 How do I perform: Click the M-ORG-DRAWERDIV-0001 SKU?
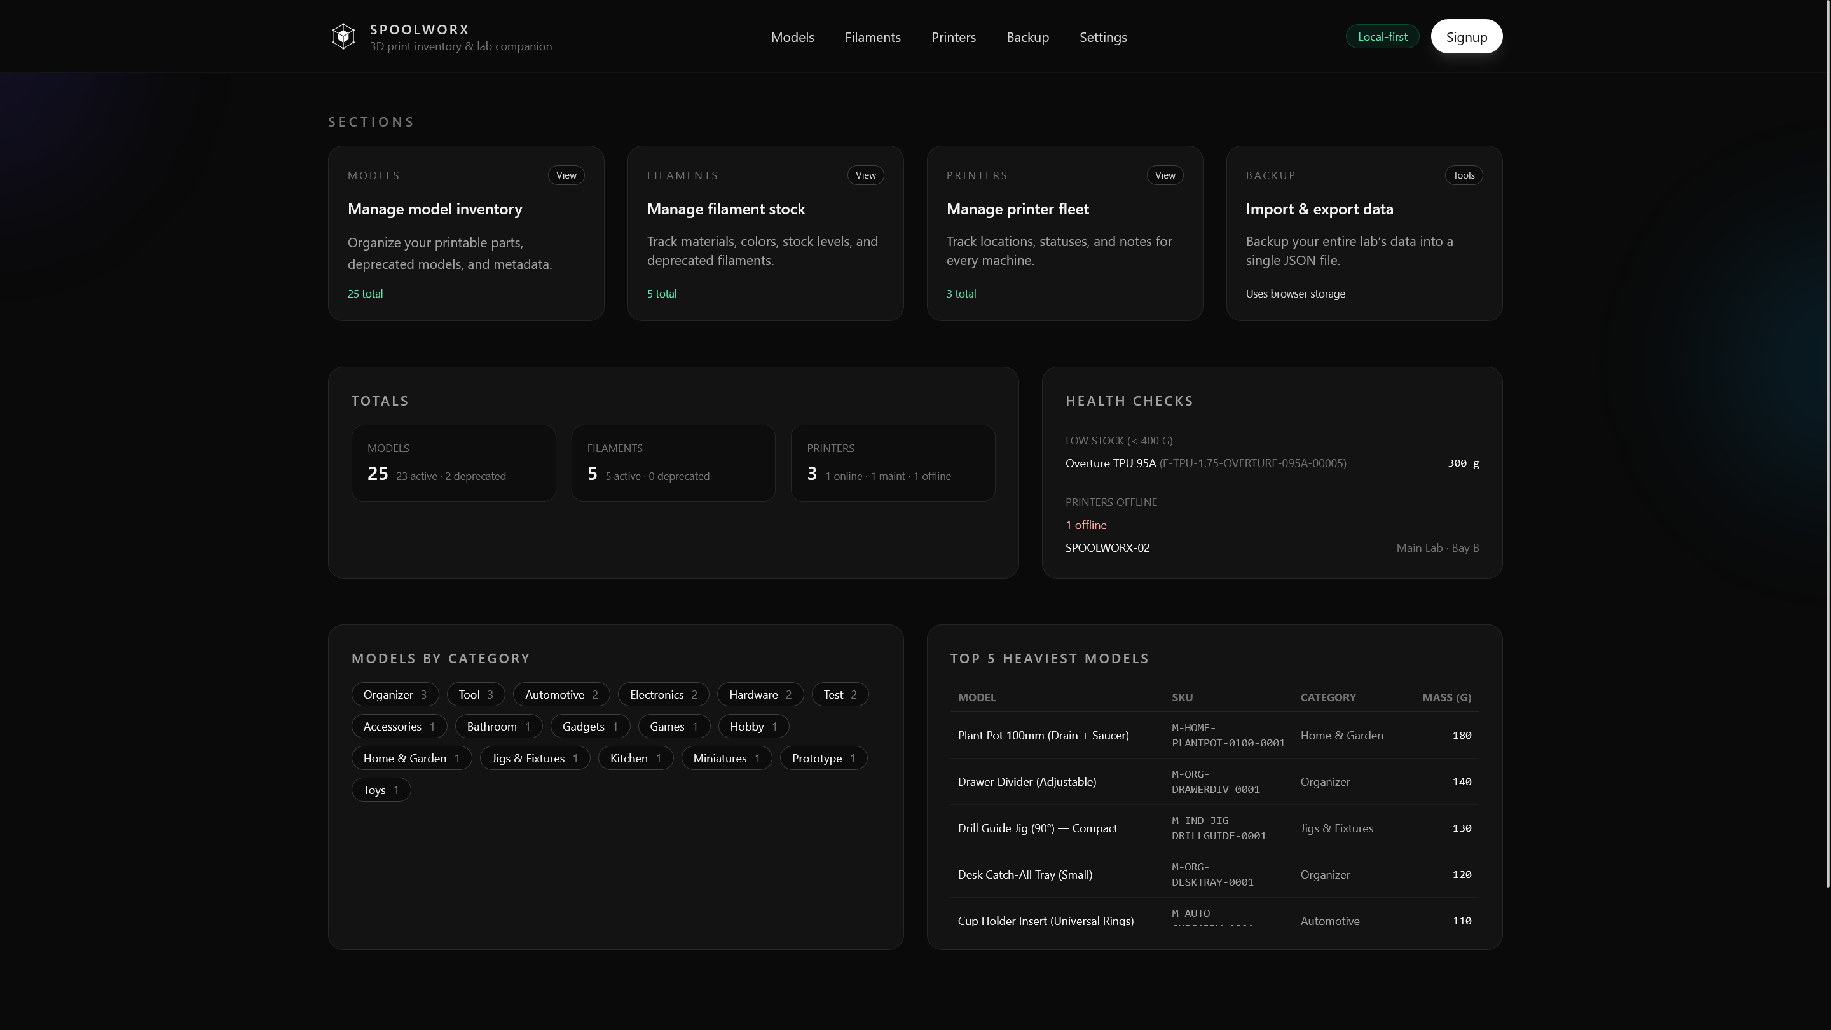(x=1216, y=782)
